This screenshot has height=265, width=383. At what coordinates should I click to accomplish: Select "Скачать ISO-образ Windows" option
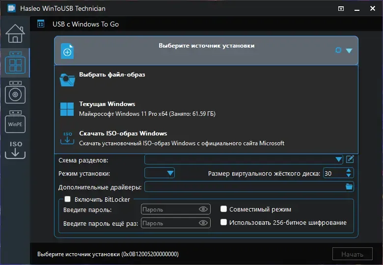[123, 133]
